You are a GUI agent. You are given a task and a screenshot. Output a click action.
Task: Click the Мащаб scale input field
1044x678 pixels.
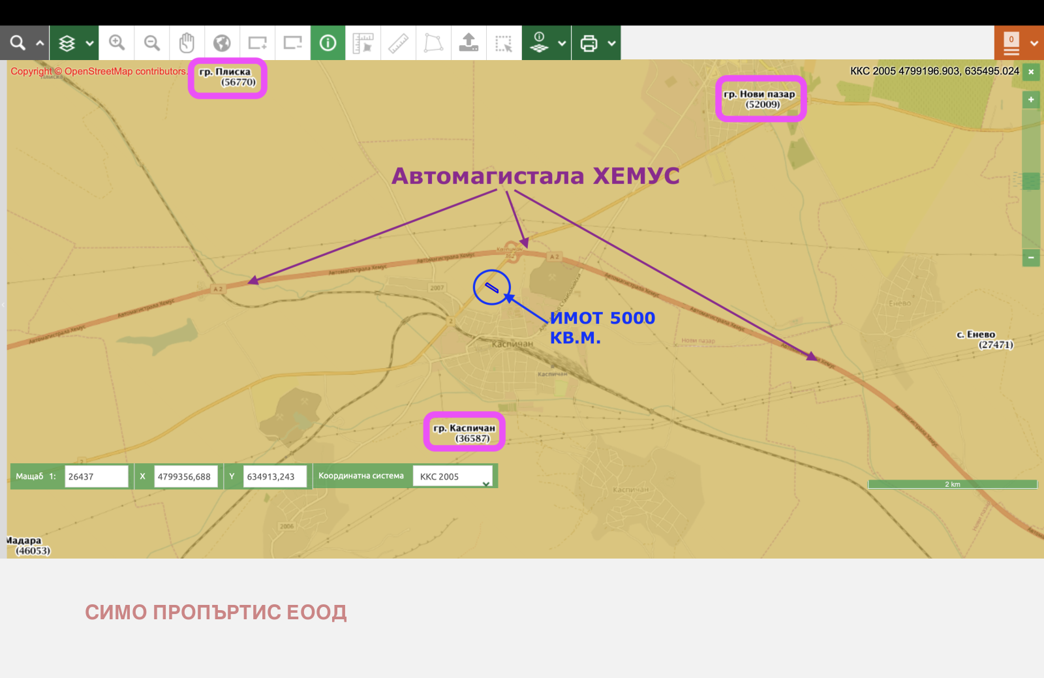coord(96,476)
